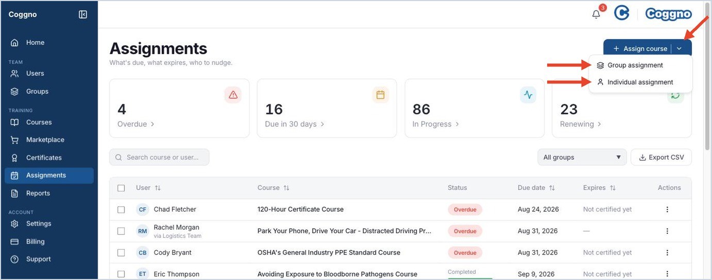Check the box for Rachel Morgan row
Screen dimensions: 712x280
[x=121, y=231]
